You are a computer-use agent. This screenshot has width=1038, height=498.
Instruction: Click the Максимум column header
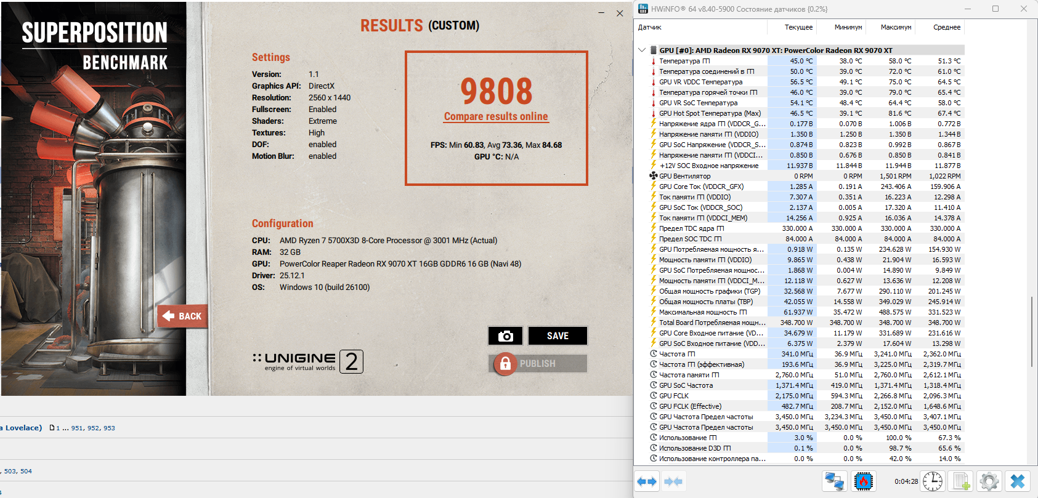coord(891,27)
